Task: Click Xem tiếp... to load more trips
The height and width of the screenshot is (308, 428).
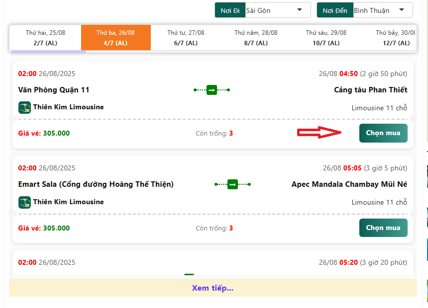Action: click(213, 288)
